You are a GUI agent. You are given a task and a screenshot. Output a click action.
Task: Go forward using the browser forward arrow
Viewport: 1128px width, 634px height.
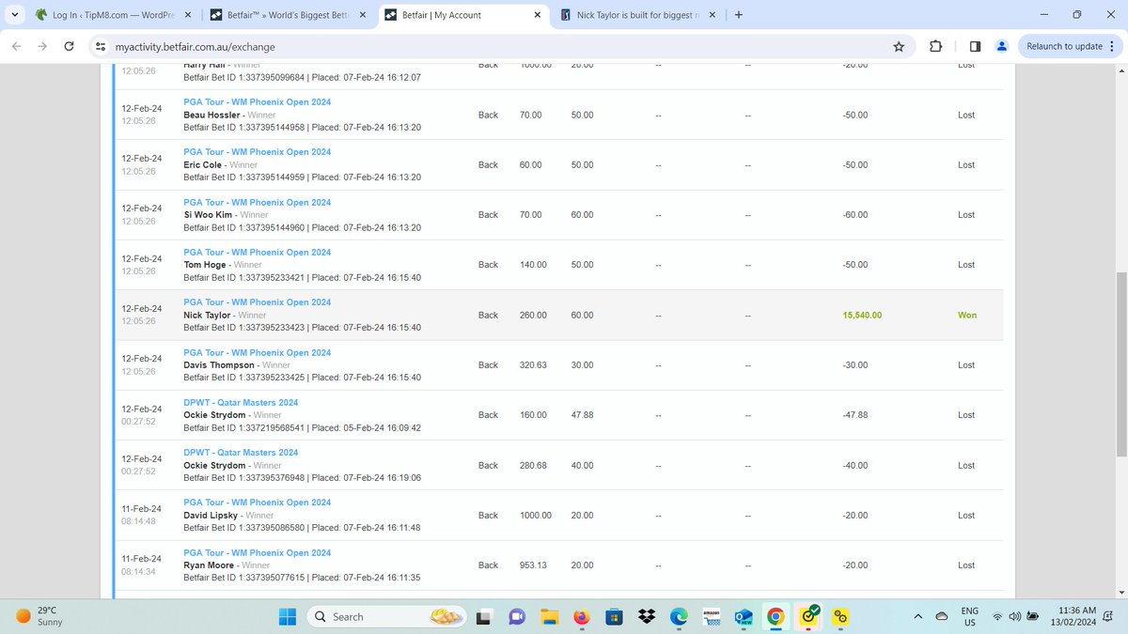[43, 46]
